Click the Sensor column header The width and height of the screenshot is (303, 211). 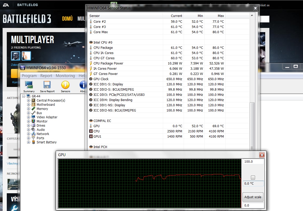coord(125,16)
